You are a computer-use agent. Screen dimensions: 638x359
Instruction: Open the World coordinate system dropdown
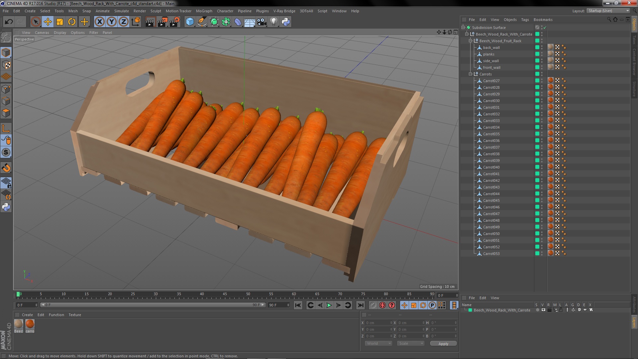point(378,343)
